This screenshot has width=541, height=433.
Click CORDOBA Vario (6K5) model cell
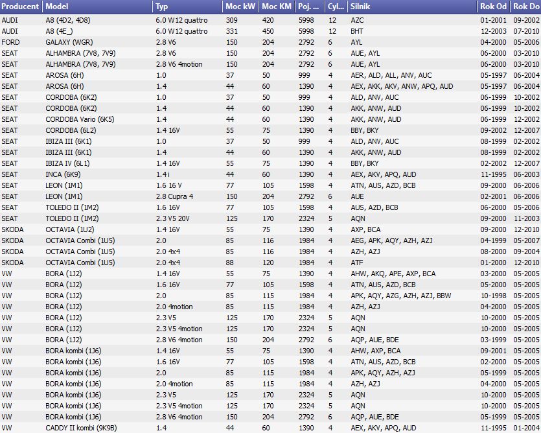point(80,120)
